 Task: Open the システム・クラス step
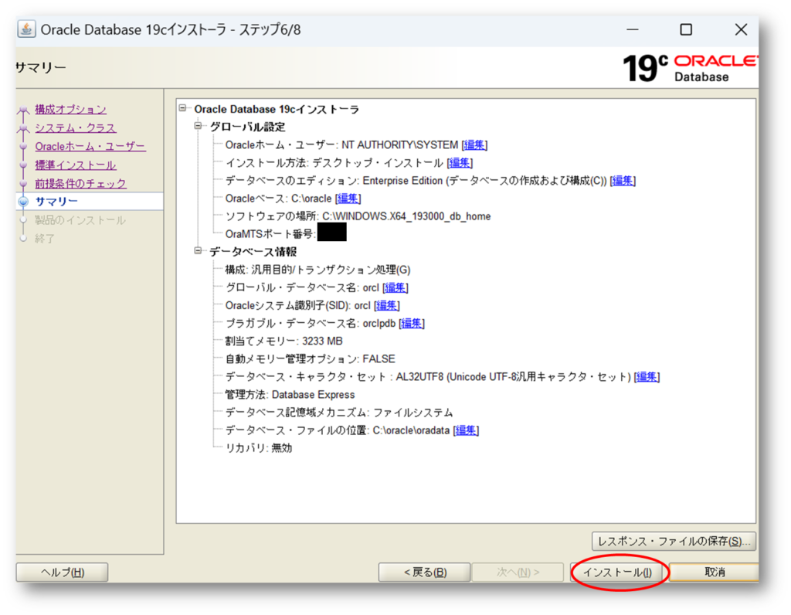75,128
